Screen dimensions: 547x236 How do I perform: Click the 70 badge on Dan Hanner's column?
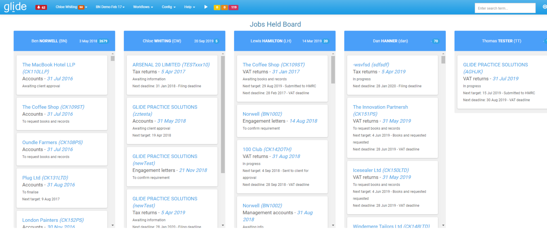point(436,41)
